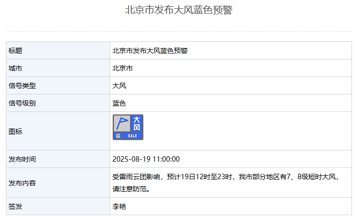Click the 信号类型 row label
Screen dimensions: 355x221
[22, 86]
